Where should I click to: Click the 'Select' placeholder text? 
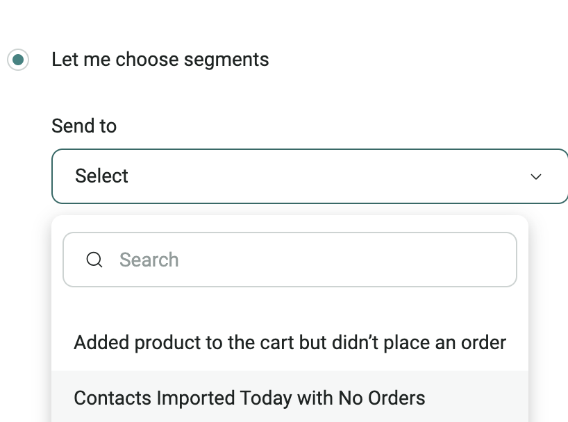101,176
